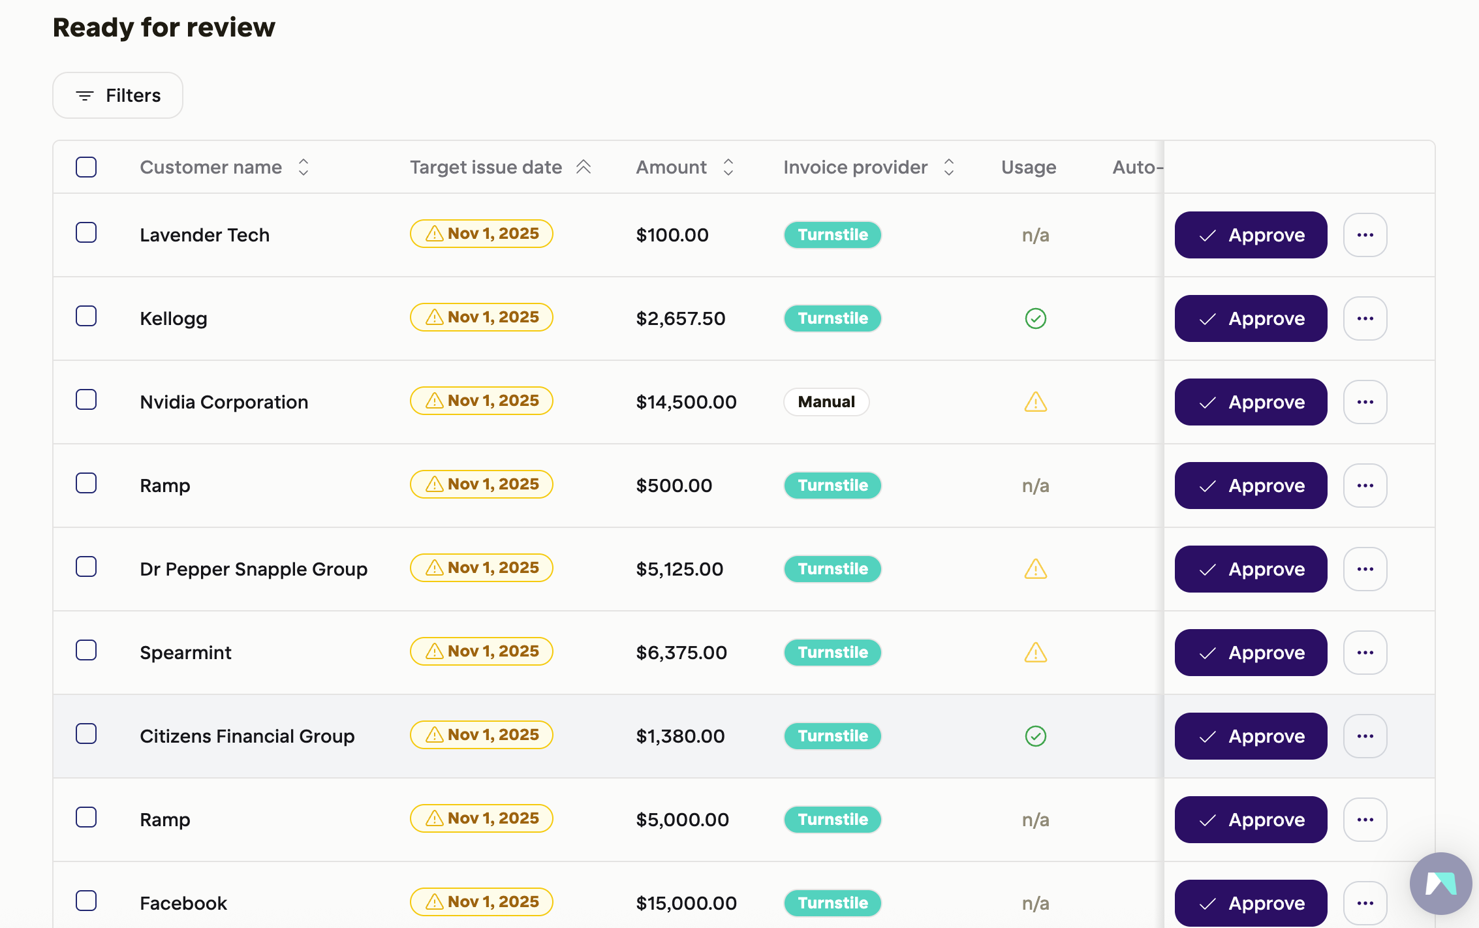This screenshot has width=1479, height=928.
Task: Select the Lavender Tech row checkbox
Action: point(86,232)
